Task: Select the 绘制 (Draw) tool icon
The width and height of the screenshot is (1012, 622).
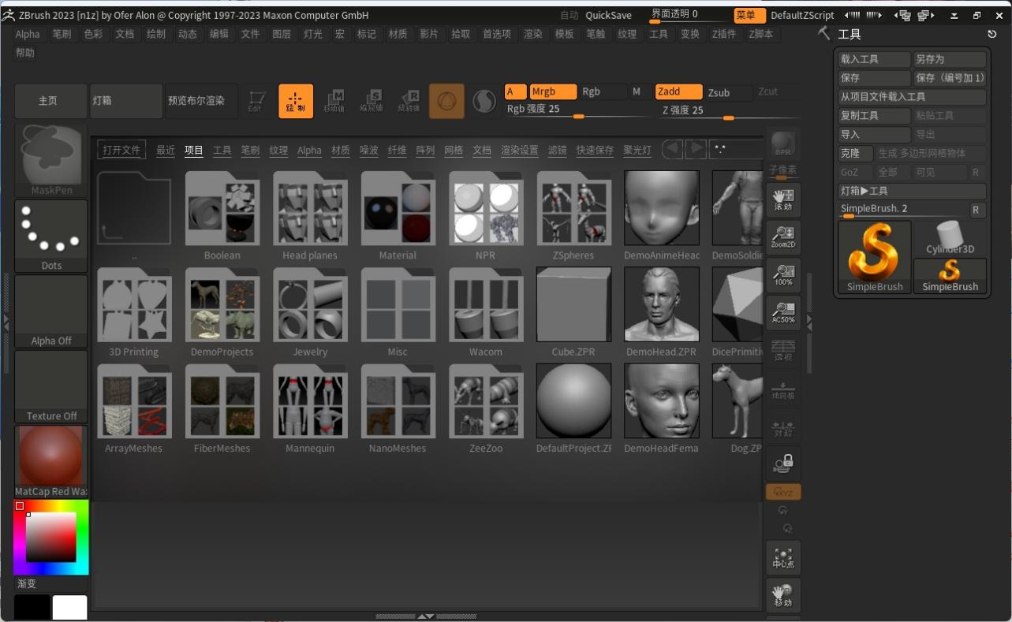Action: coord(295,100)
